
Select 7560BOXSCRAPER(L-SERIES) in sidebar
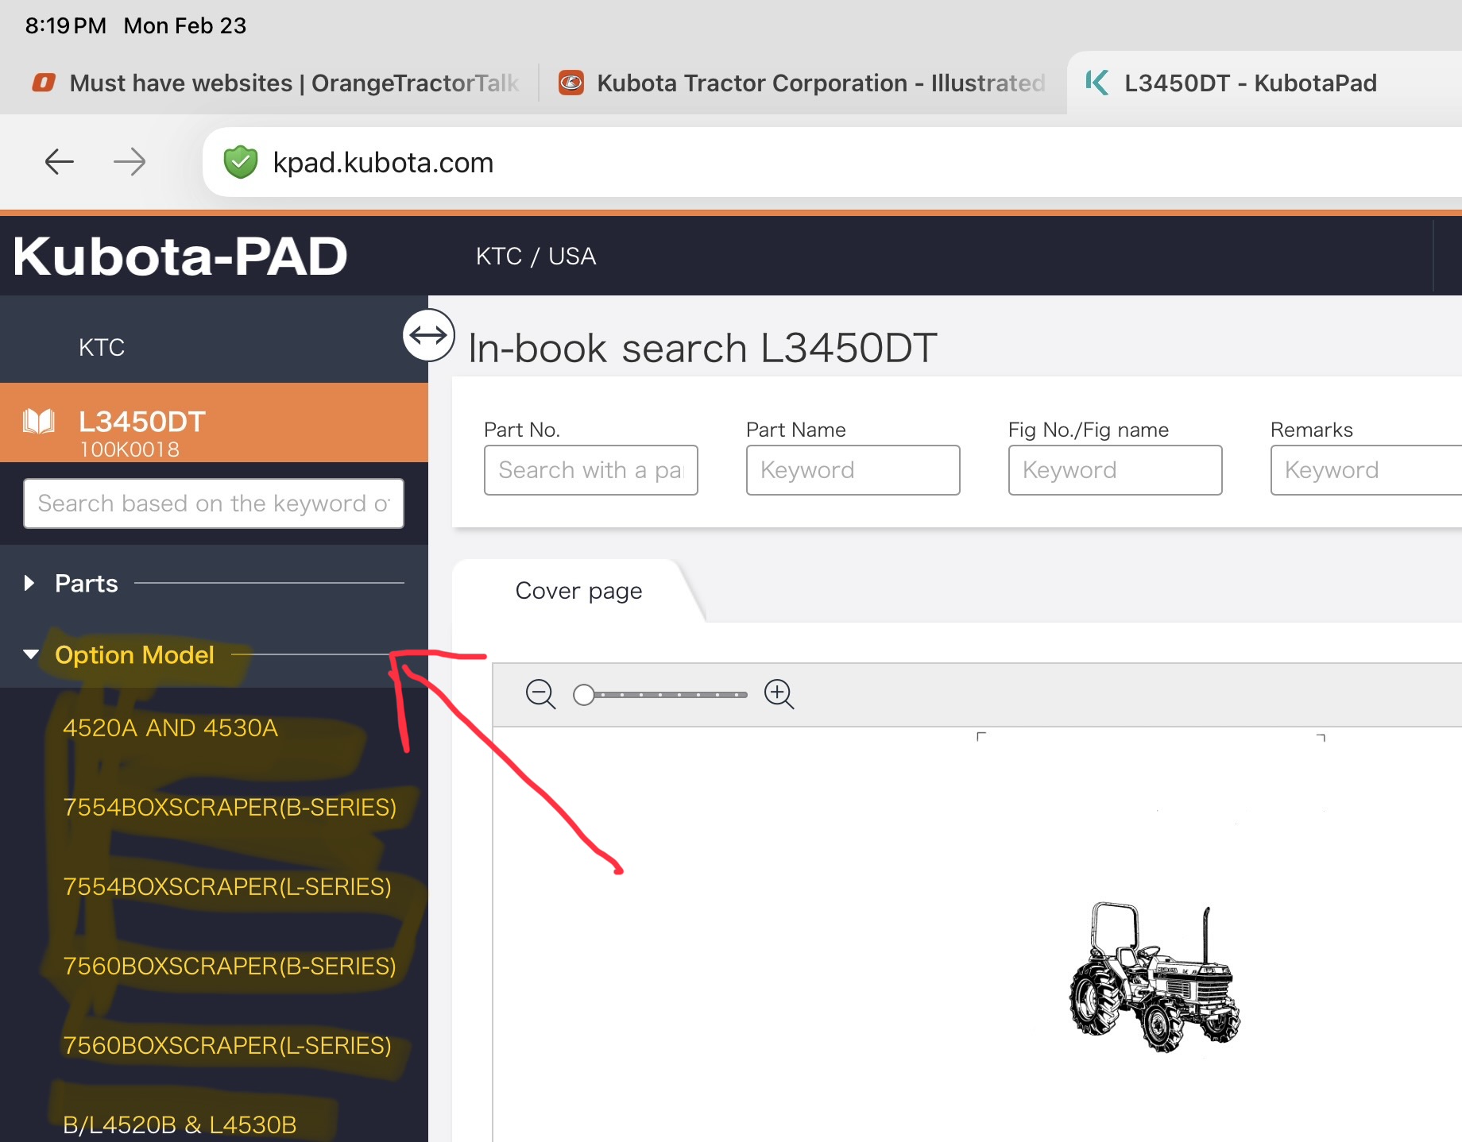[226, 1046]
